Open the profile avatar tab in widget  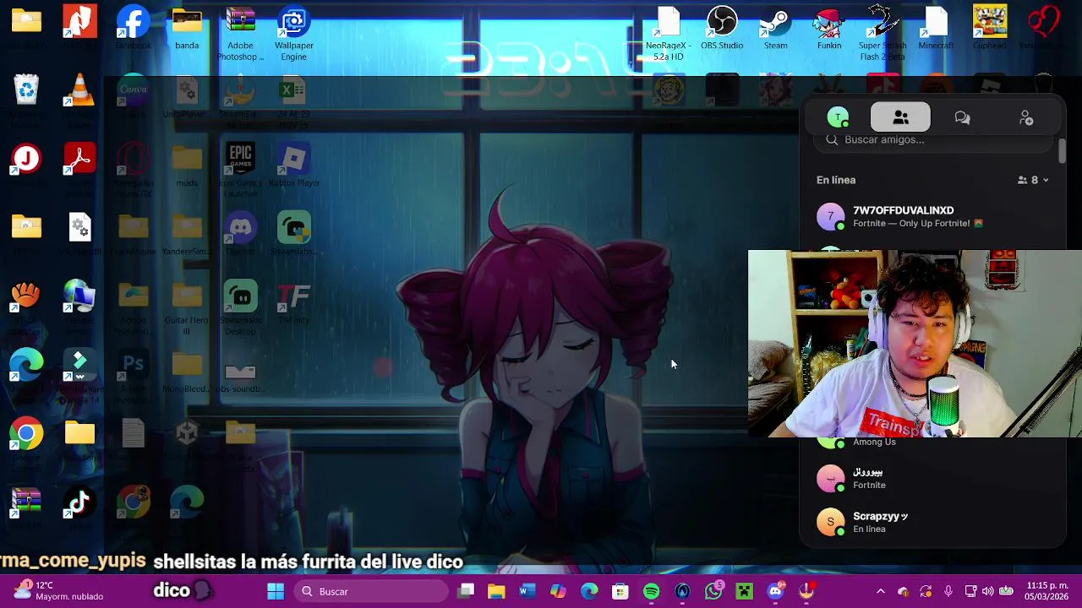click(838, 117)
